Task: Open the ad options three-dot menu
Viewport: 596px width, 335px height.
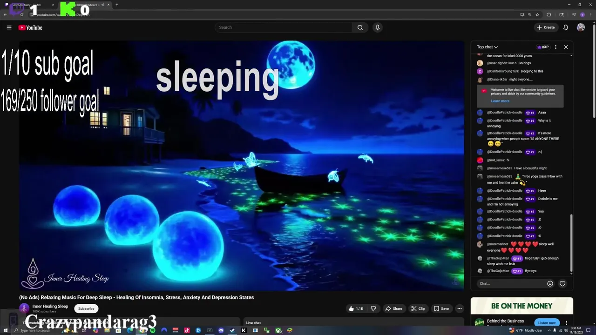Action: click(566, 322)
